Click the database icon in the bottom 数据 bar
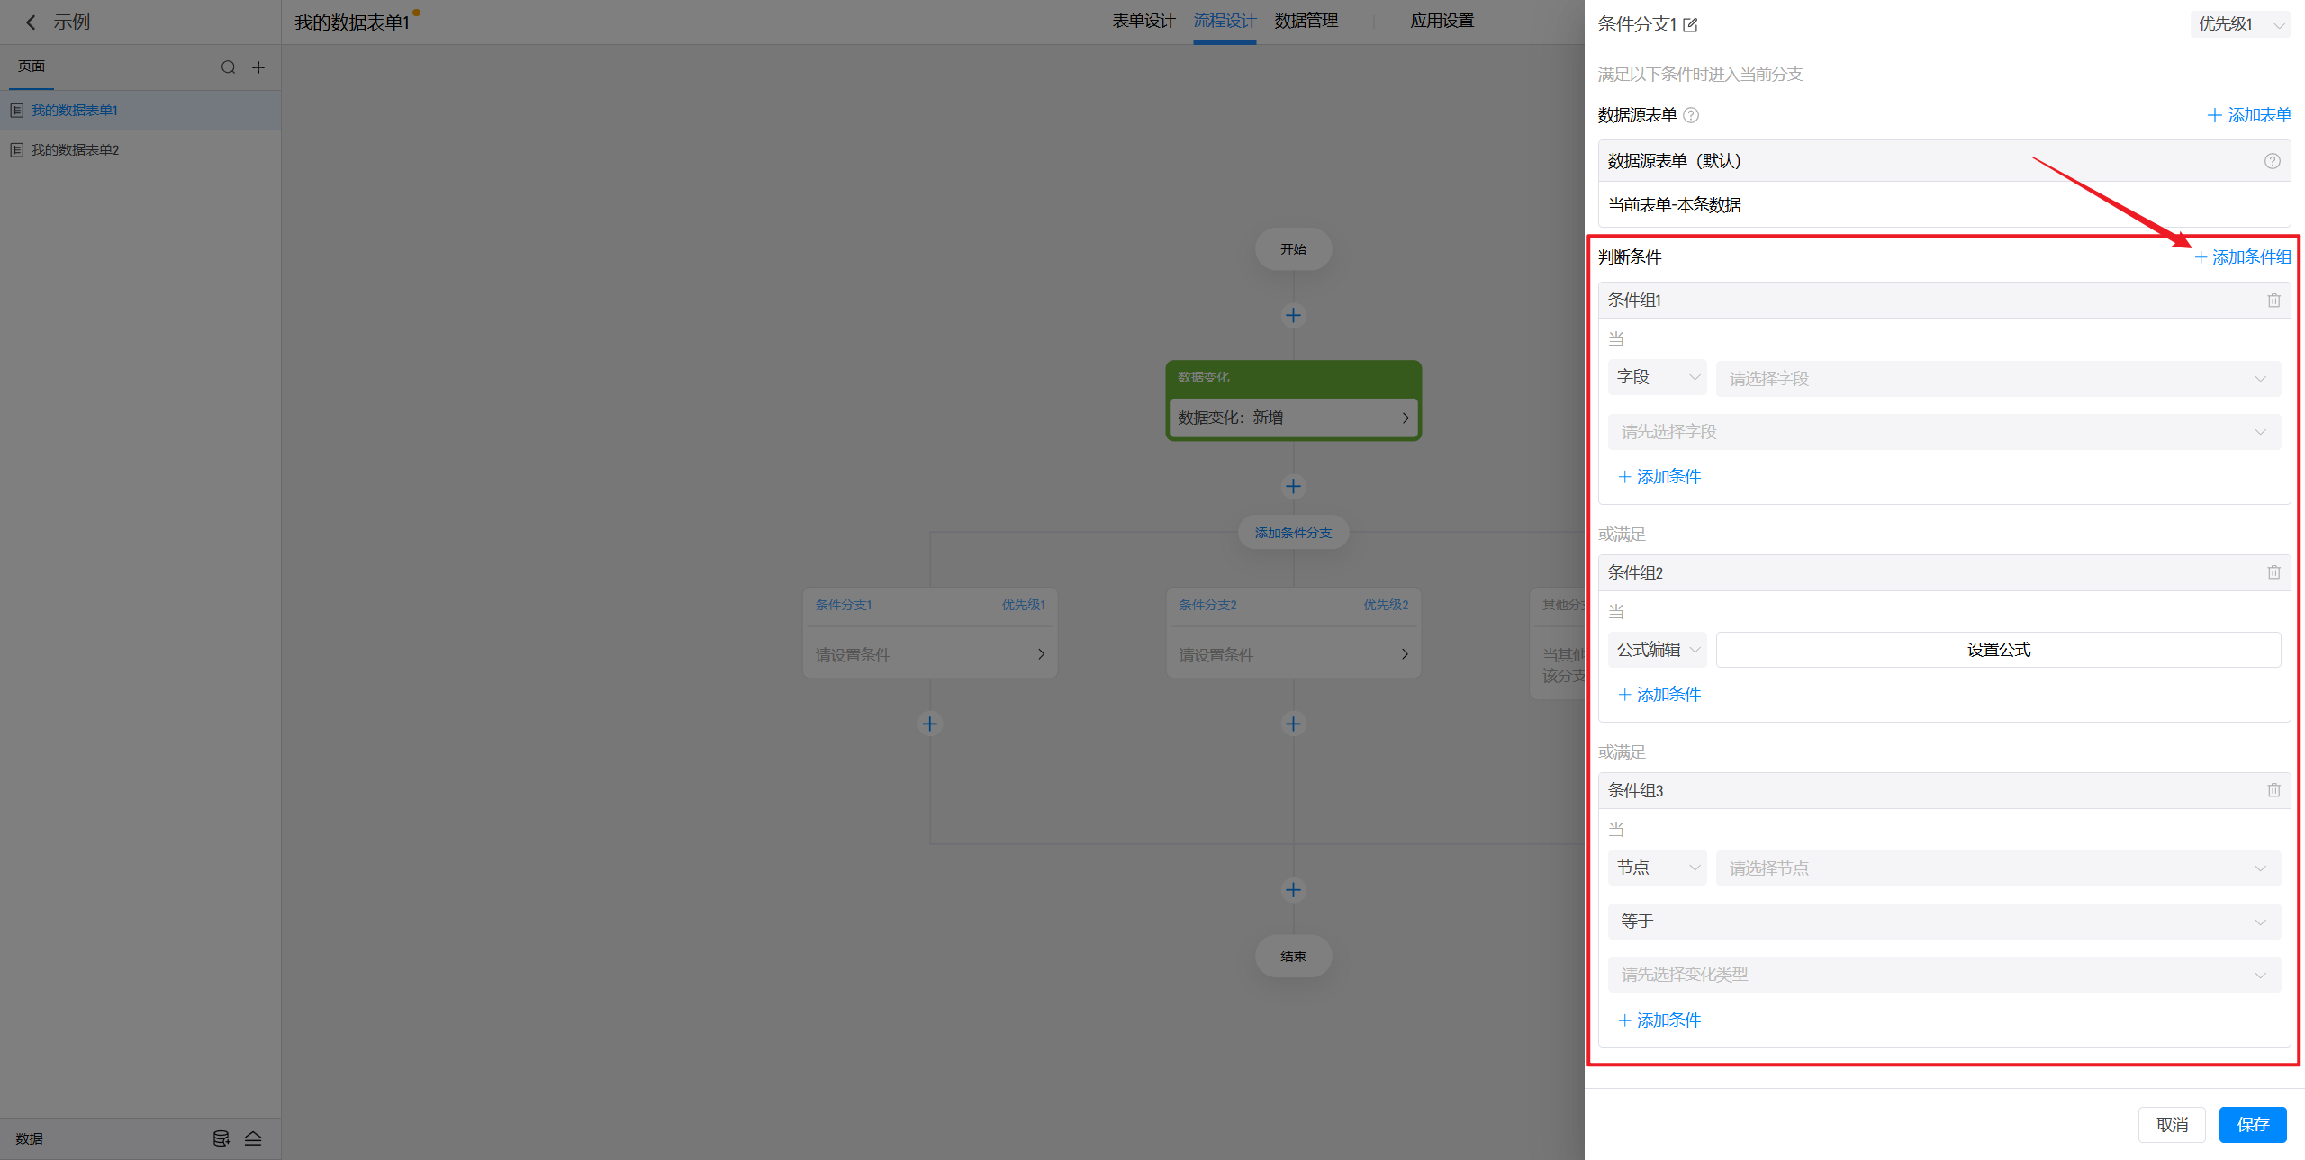Viewport: 2305px width, 1160px height. (221, 1138)
